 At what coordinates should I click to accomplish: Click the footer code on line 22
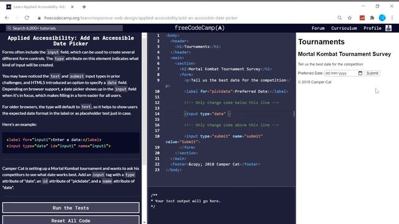[x=215, y=164]
